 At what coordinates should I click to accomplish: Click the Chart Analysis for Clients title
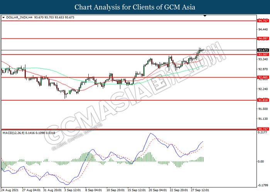point(135,7)
